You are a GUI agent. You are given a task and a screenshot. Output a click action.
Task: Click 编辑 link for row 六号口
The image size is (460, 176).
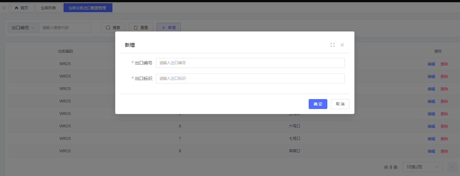click(431, 126)
